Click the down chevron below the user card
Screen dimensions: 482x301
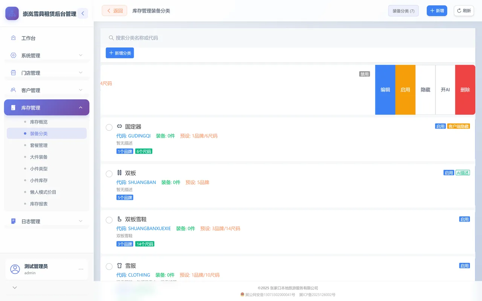15,287
